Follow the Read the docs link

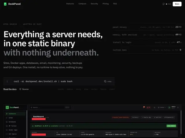[x=10, y=89]
